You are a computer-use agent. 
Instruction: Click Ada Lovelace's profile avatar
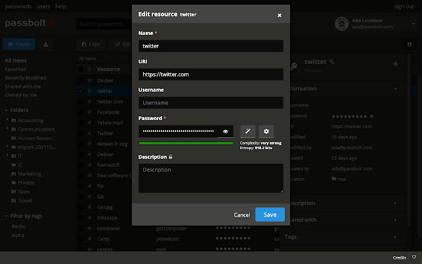coord(342,24)
